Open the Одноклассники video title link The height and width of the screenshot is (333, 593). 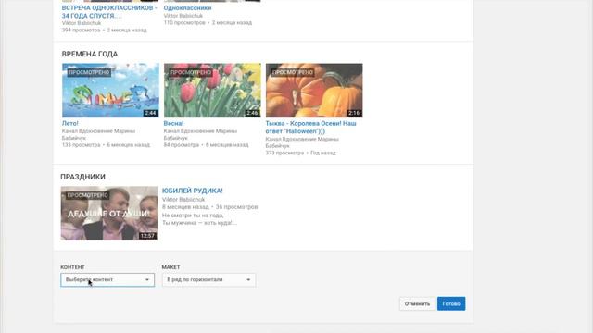click(x=187, y=8)
